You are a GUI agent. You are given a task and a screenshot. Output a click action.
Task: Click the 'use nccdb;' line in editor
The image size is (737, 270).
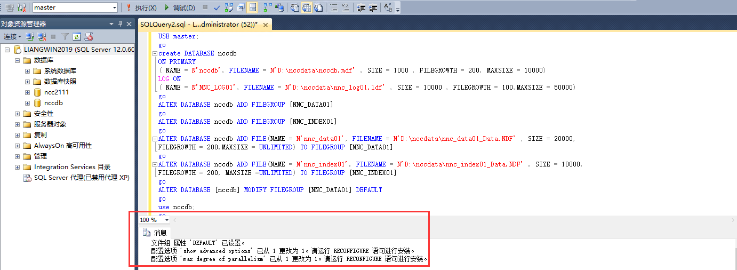coord(177,207)
